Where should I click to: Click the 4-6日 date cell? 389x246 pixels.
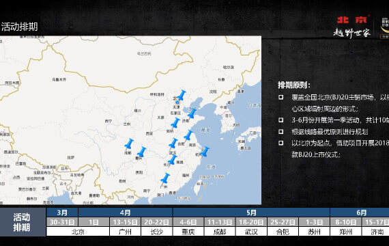188,222
